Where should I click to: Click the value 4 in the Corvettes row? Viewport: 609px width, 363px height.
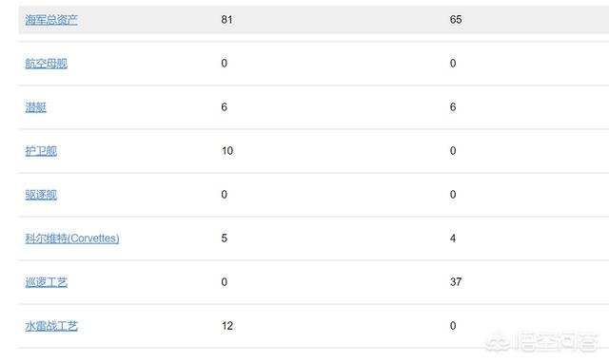[453, 239]
